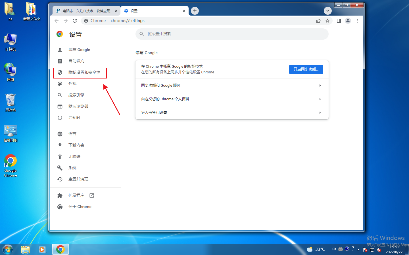
Task: Click the 计算机 desktop icon
Action: coord(11,42)
